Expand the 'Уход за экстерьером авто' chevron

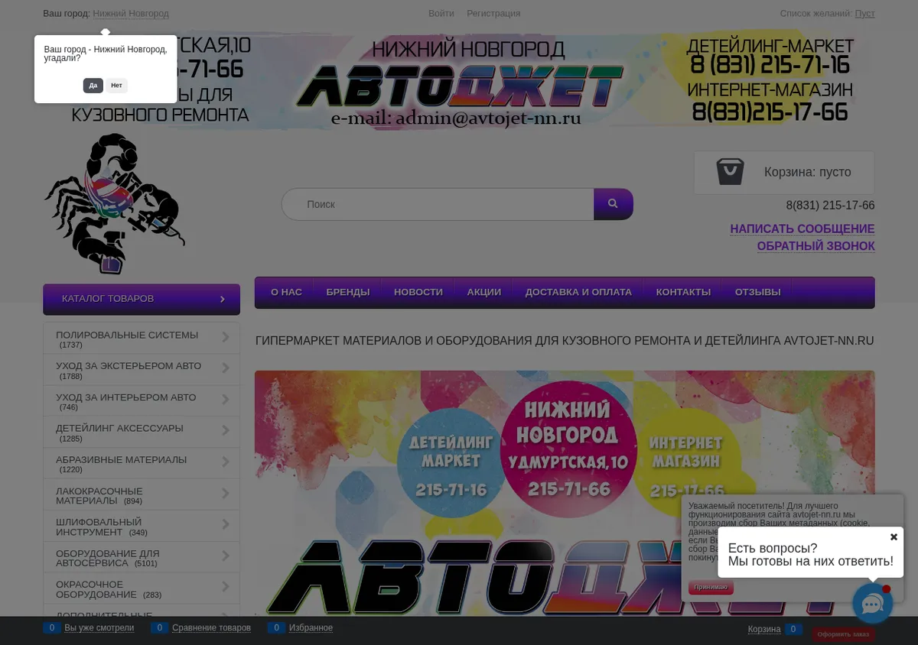click(x=226, y=368)
